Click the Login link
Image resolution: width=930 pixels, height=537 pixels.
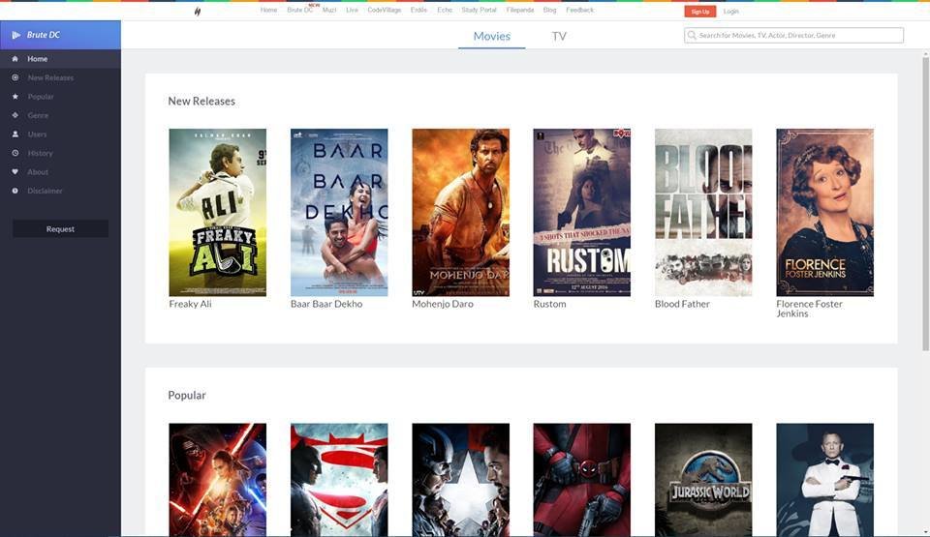click(x=730, y=12)
